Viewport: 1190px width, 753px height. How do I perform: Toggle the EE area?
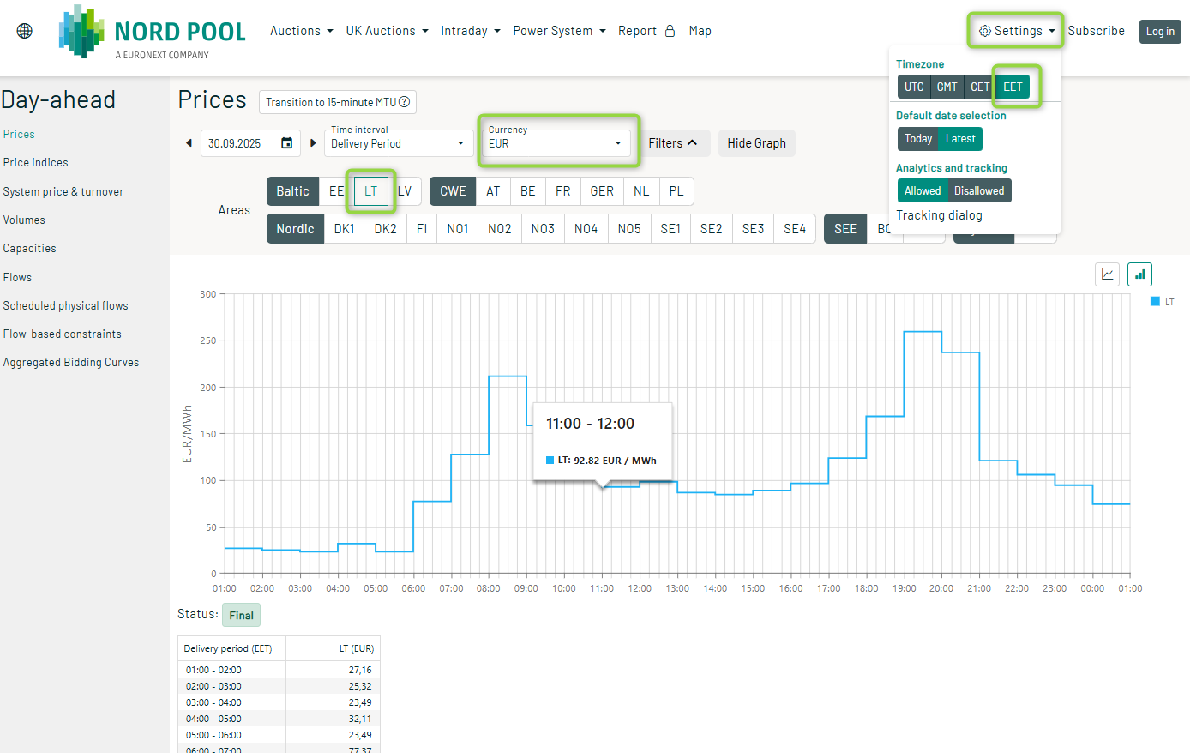336,191
